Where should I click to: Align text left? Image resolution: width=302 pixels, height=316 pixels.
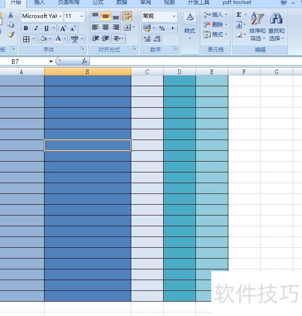point(95,27)
